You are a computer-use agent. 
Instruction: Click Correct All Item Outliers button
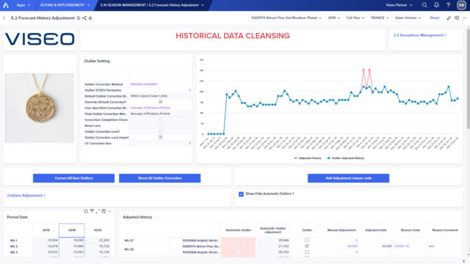pyautogui.click(x=73, y=178)
